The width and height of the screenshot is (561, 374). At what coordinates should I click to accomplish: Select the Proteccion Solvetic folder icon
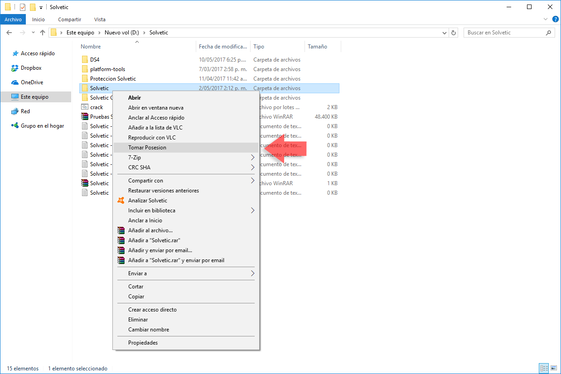85,79
